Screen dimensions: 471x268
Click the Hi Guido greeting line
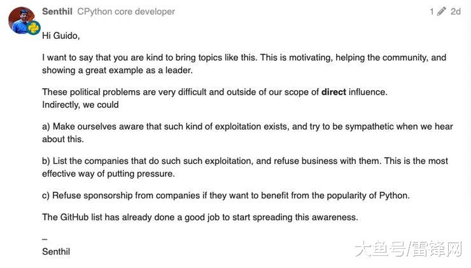tap(60, 36)
